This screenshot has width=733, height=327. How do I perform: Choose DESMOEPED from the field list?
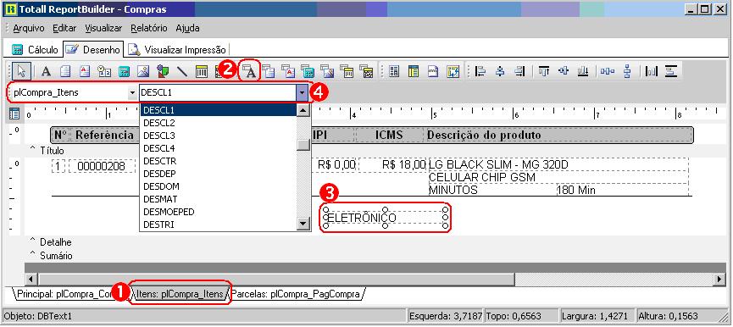pos(219,212)
